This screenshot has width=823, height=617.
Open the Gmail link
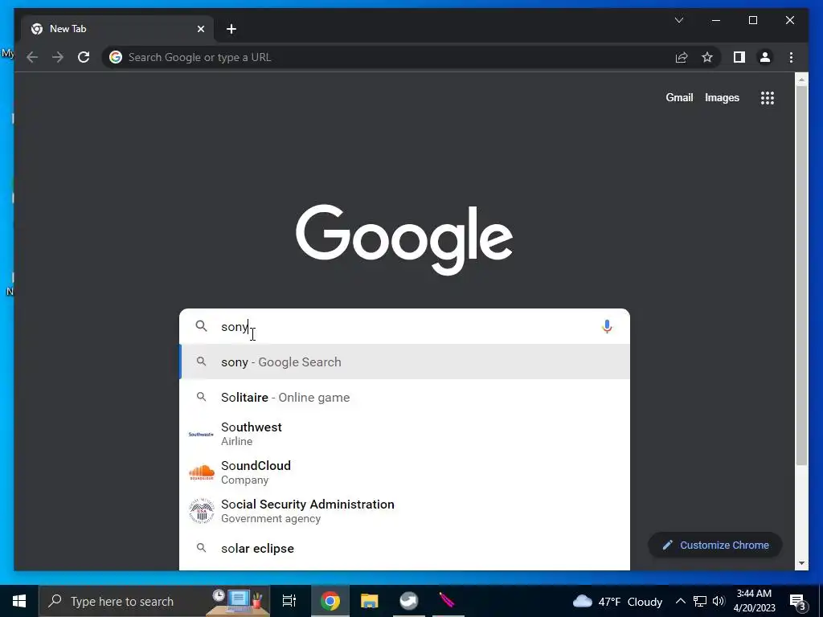pyautogui.click(x=679, y=97)
